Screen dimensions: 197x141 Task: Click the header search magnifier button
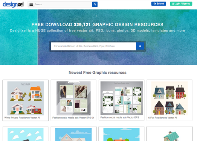pyautogui.click(x=95, y=5)
